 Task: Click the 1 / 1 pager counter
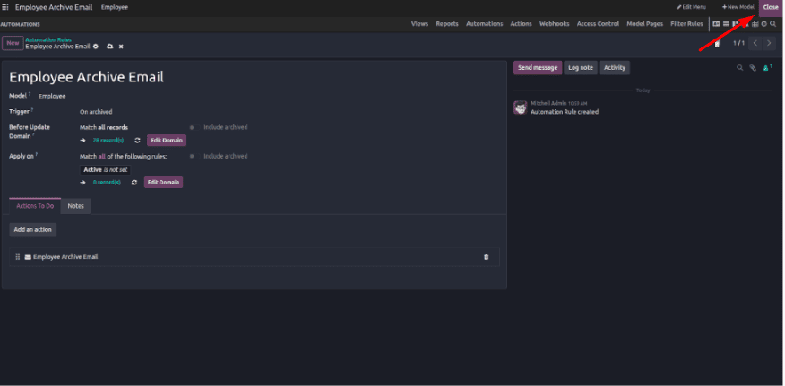[738, 44]
